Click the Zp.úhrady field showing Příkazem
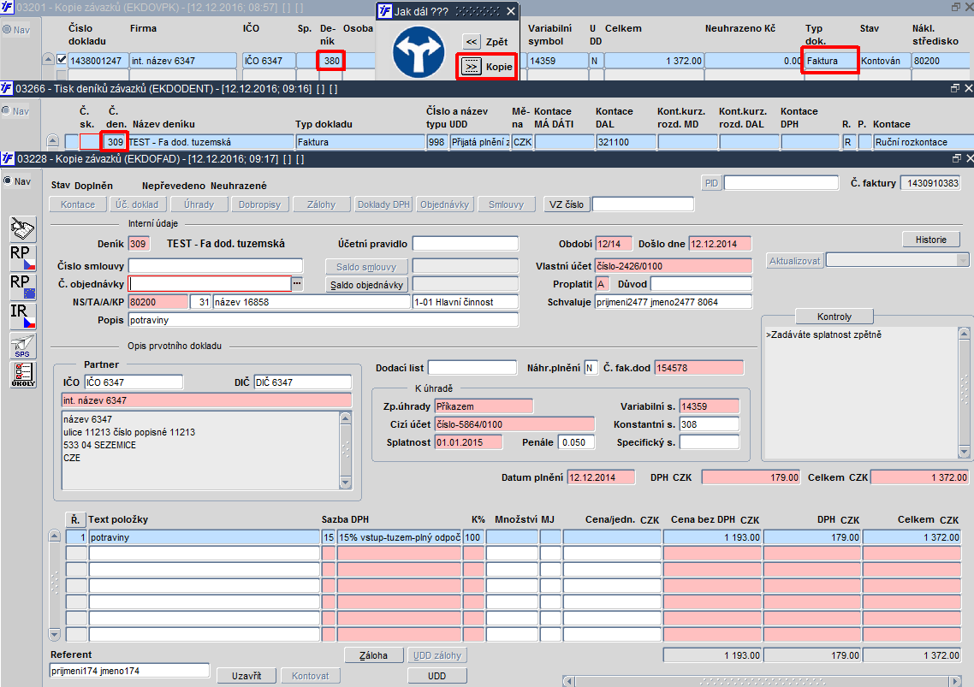 pyautogui.click(x=484, y=406)
